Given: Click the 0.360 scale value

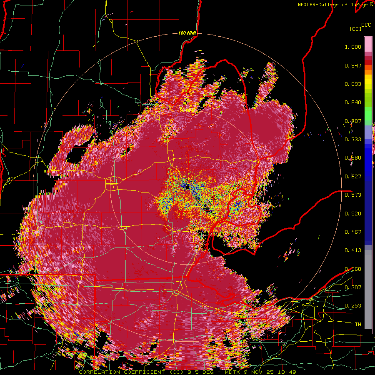Looking at the screenshot, I should click(353, 269).
